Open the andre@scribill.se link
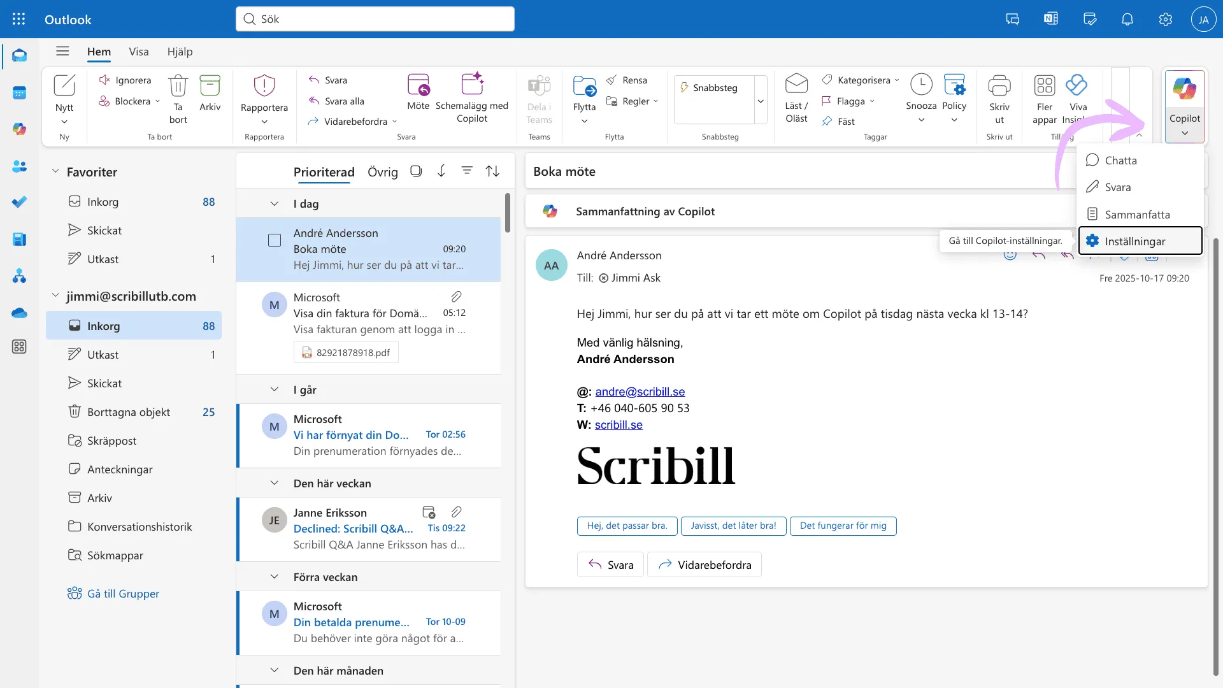 coord(640,392)
